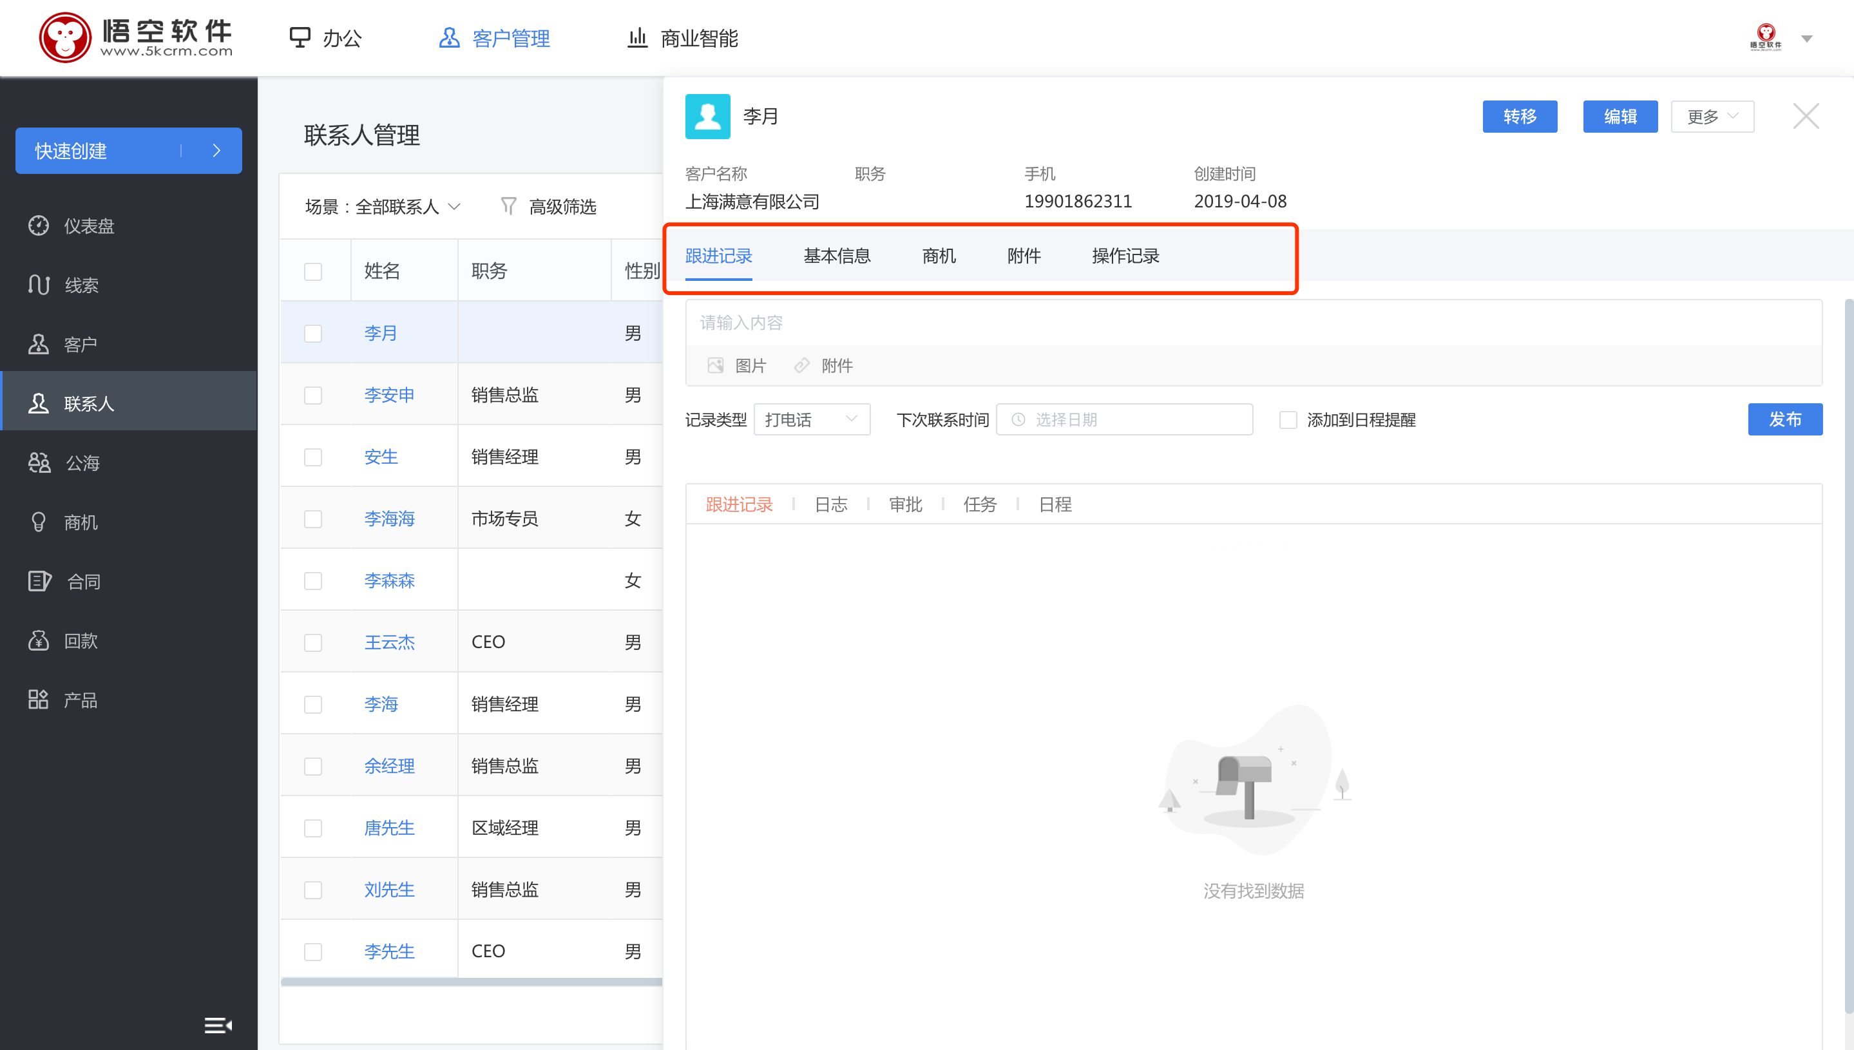Open contact 李安申 link
This screenshot has width=1854, height=1050.
click(389, 395)
